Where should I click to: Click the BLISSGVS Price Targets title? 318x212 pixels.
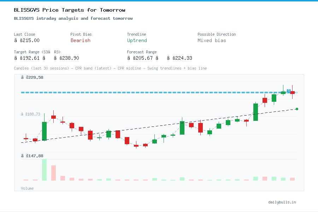pyautogui.click(x=69, y=10)
